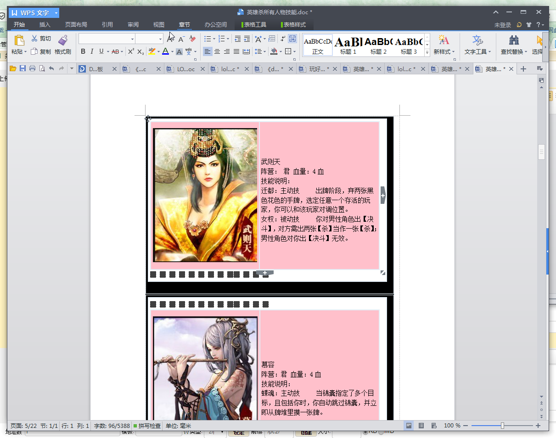Click the zoom slider handle

[x=502, y=426]
